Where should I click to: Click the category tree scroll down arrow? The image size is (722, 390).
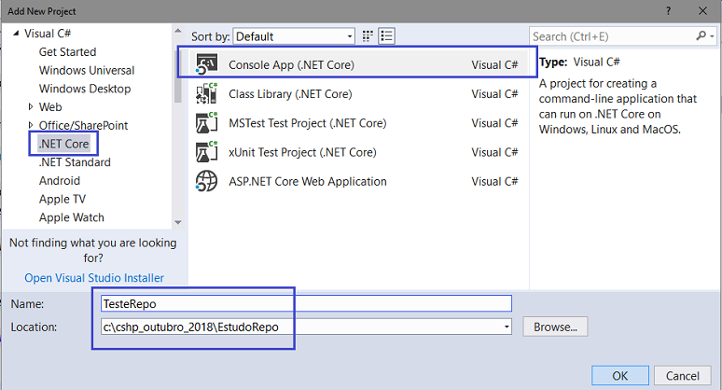[178, 222]
